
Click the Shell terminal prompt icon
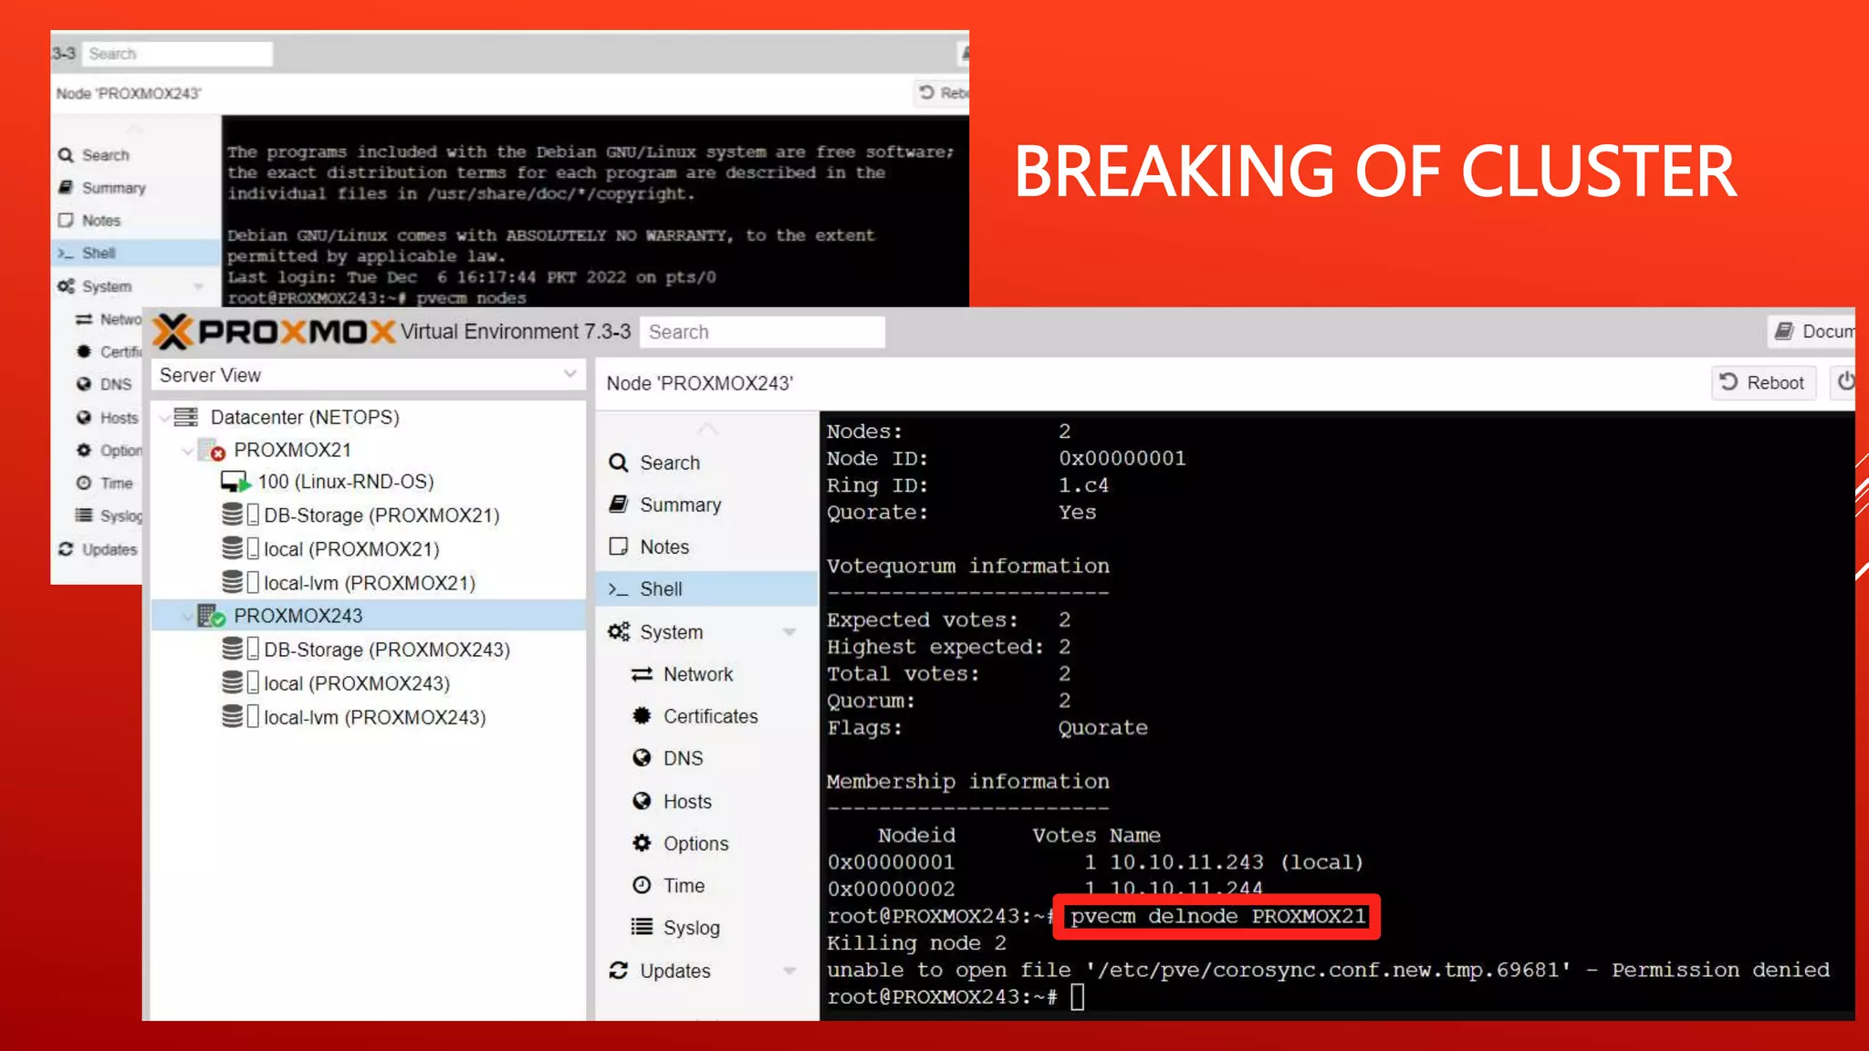click(619, 589)
